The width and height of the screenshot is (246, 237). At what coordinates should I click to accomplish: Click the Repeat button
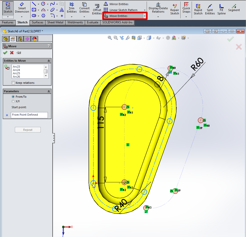click(28, 130)
